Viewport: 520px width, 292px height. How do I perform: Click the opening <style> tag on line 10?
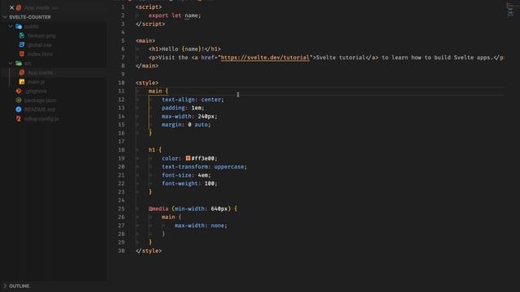coord(147,83)
